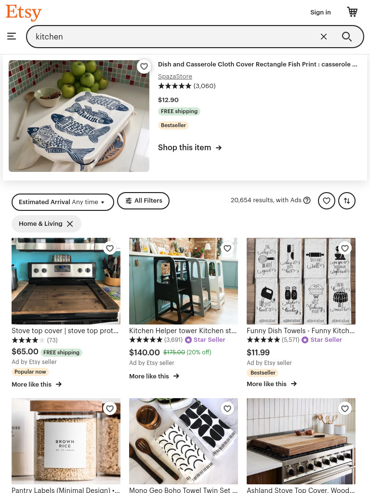The image size is (370, 493).
Task: Open the Pantry Labels brown rice thumbnail
Action: 66,441
